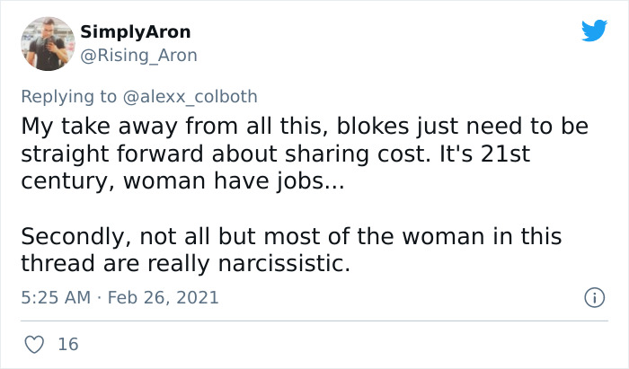Open the info icon beside the timestamp
The width and height of the screenshot is (629, 369).
593,296
